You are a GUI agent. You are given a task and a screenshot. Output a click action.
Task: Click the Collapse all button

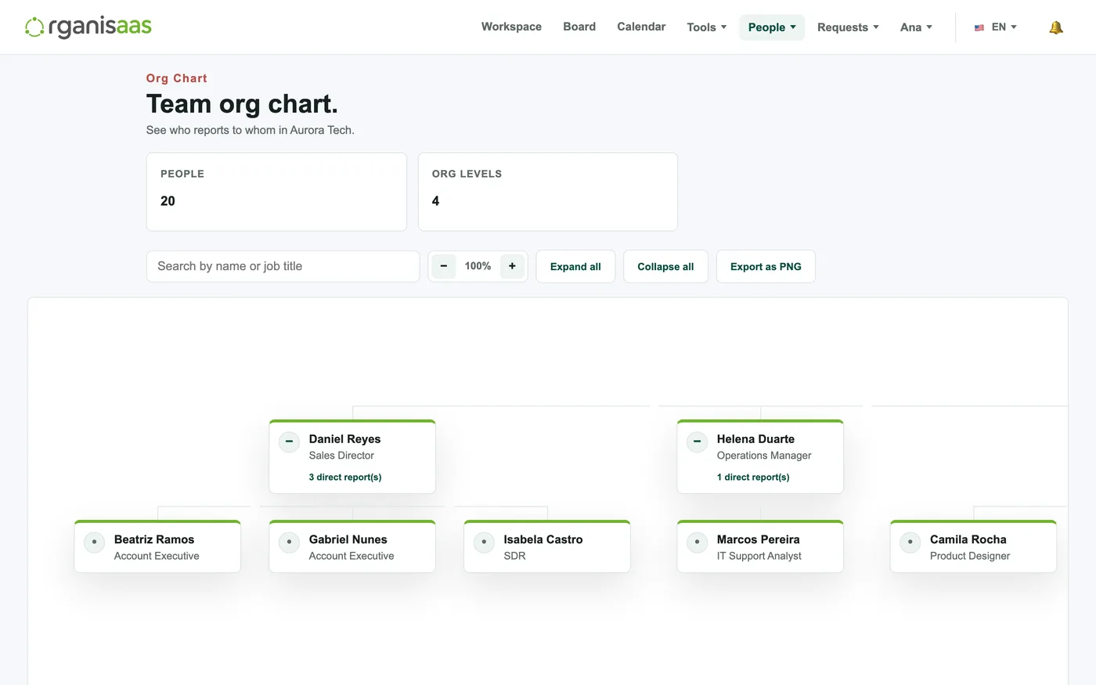coord(665,266)
